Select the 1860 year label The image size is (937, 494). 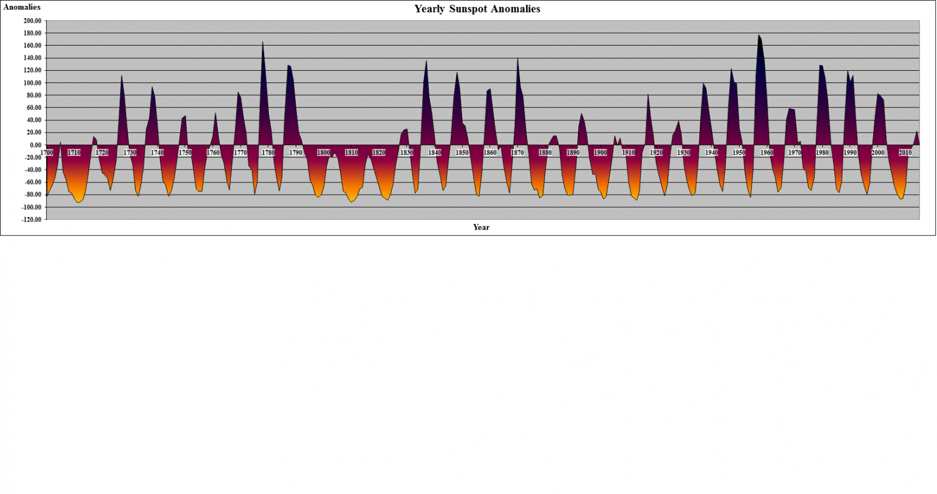(490, 153)
